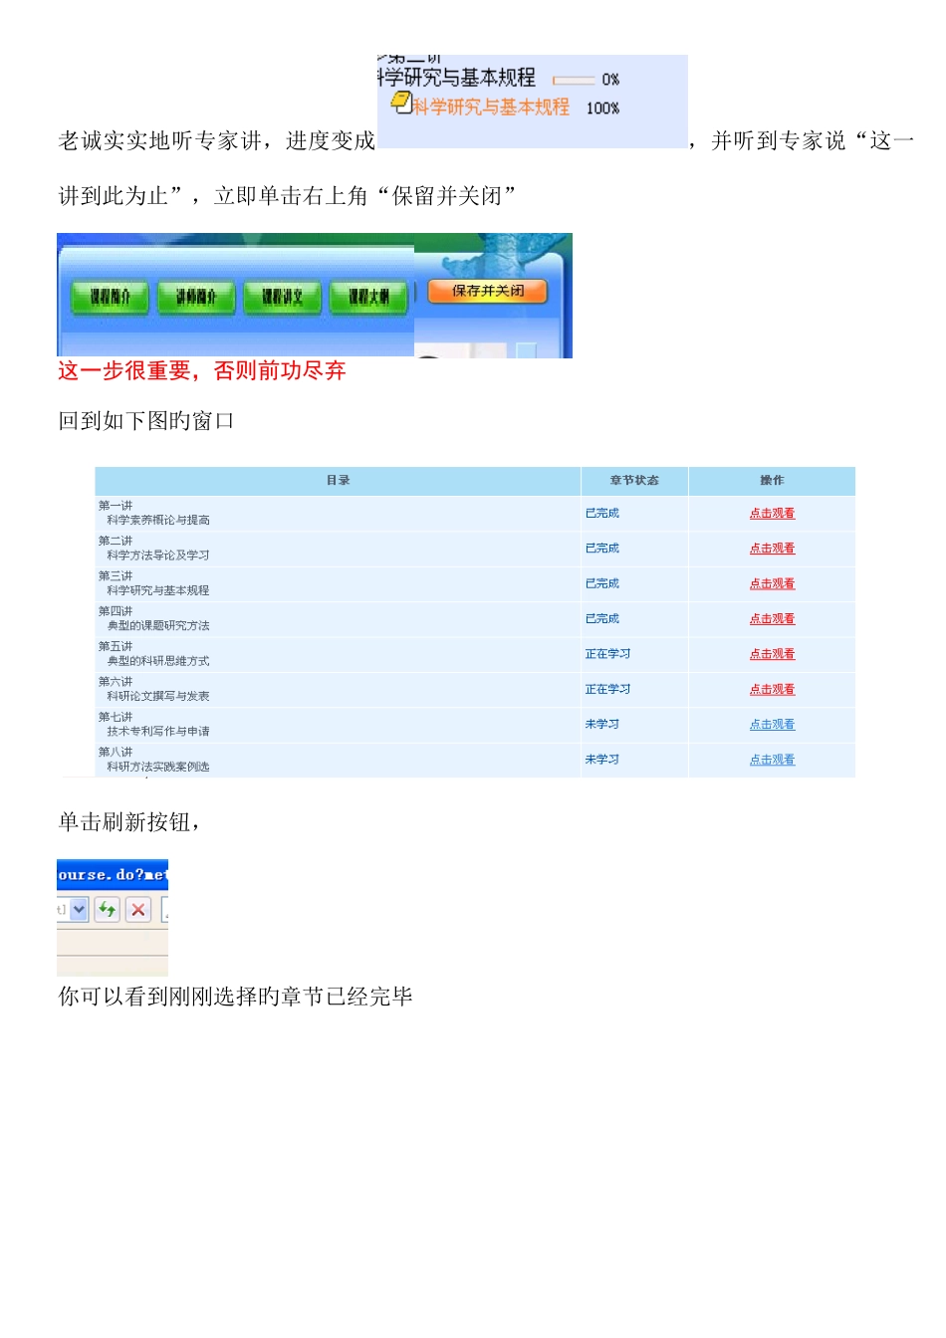Click 点击观看 for 第六讲

point(772,690)
